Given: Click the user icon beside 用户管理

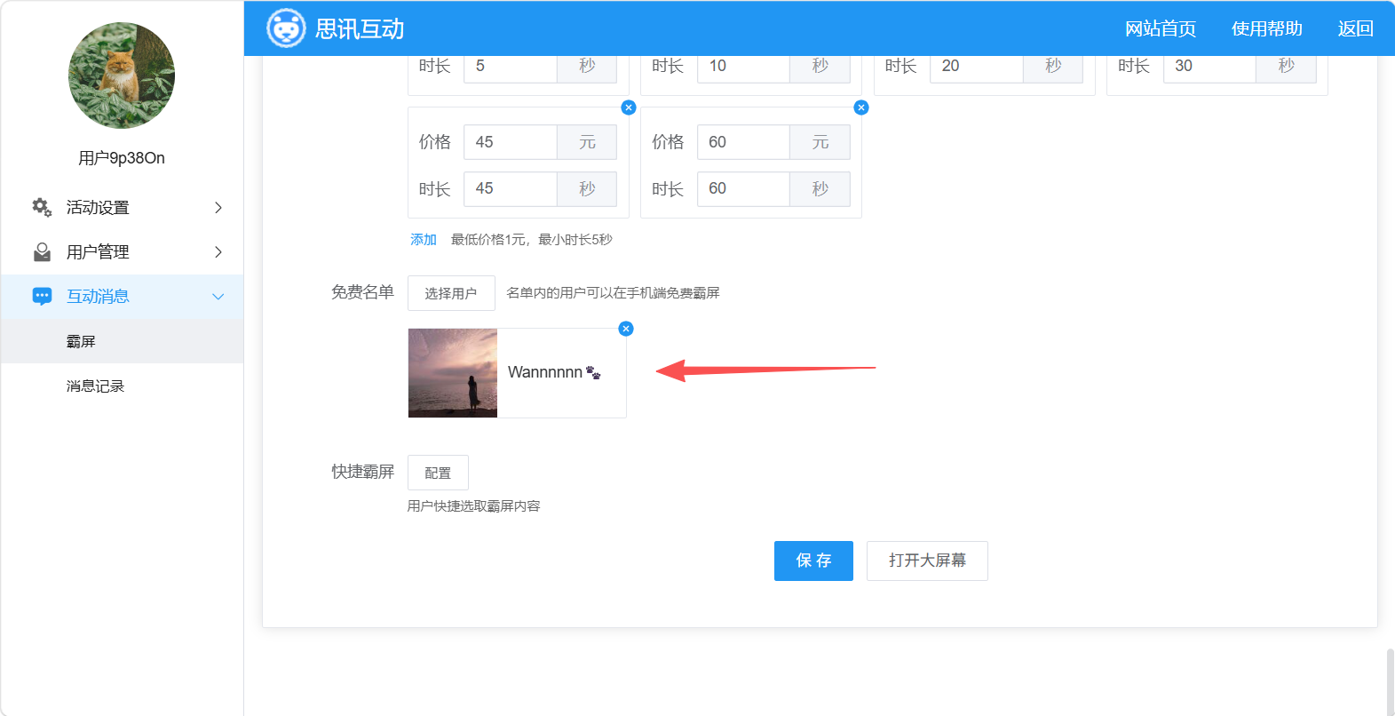Looking at the screenshot, I should pyautogui.click(x=42, y=252).
